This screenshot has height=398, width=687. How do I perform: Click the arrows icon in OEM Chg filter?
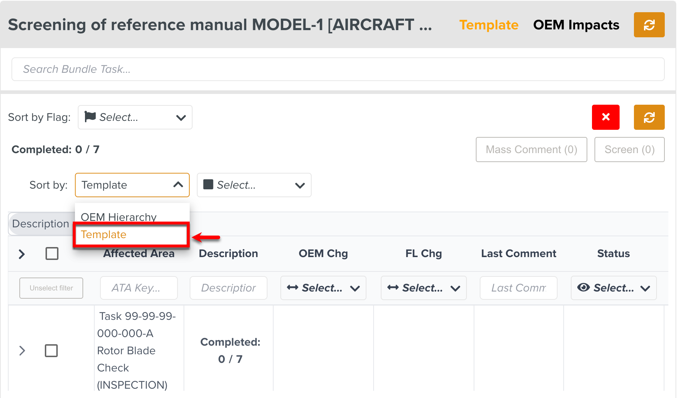pos(292,287)
